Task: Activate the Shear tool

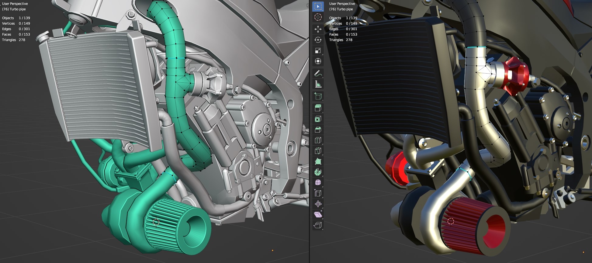Action: [318, 214]
